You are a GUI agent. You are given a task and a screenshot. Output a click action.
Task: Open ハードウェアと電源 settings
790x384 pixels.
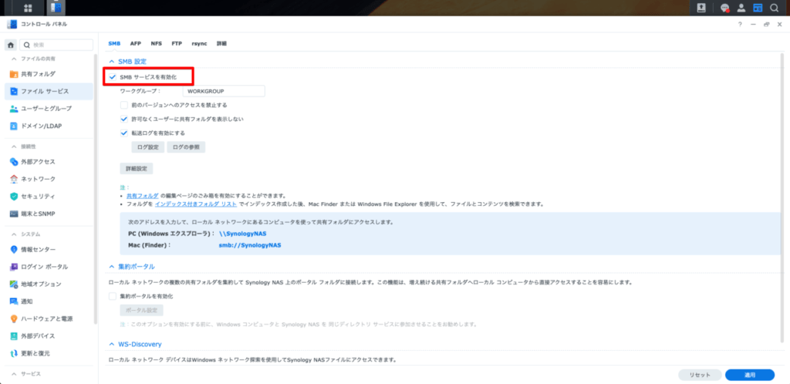(49, 318)
